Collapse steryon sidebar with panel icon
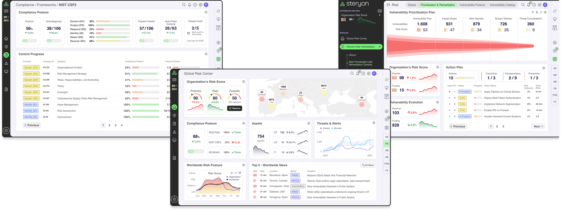Image resolution: width=561 pixels, height=211 pixels. pos(380,11)
